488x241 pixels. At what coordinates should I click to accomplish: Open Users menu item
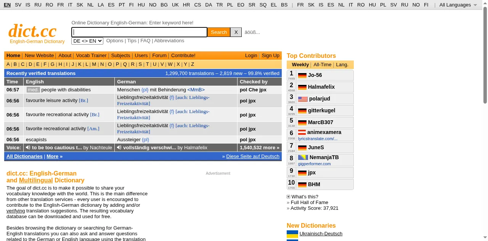(141, 56)
